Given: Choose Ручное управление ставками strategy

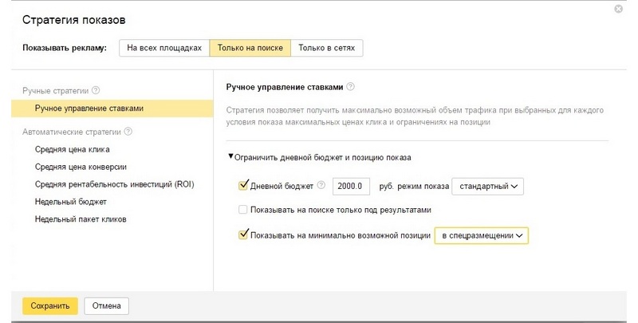Looking at the screenshot, I should click(x=112, y=108).
